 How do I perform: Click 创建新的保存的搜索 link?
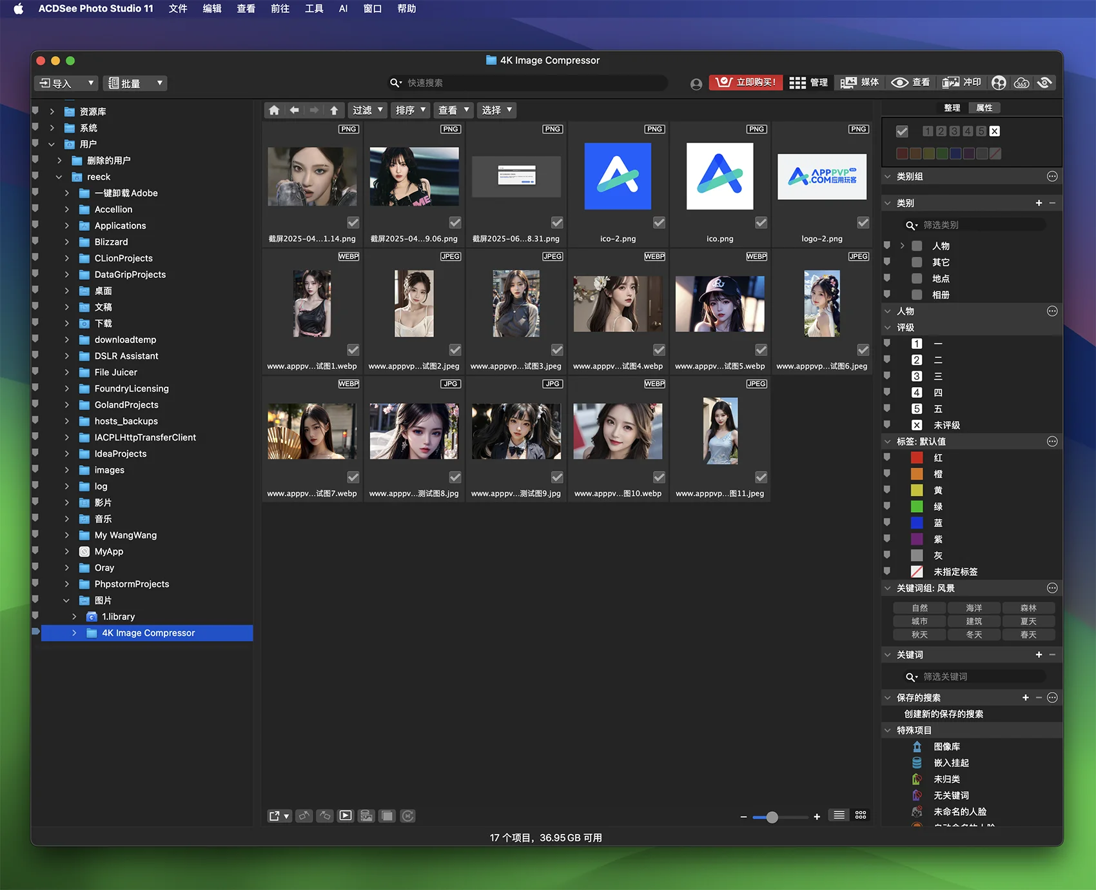[x=943, y=714]
